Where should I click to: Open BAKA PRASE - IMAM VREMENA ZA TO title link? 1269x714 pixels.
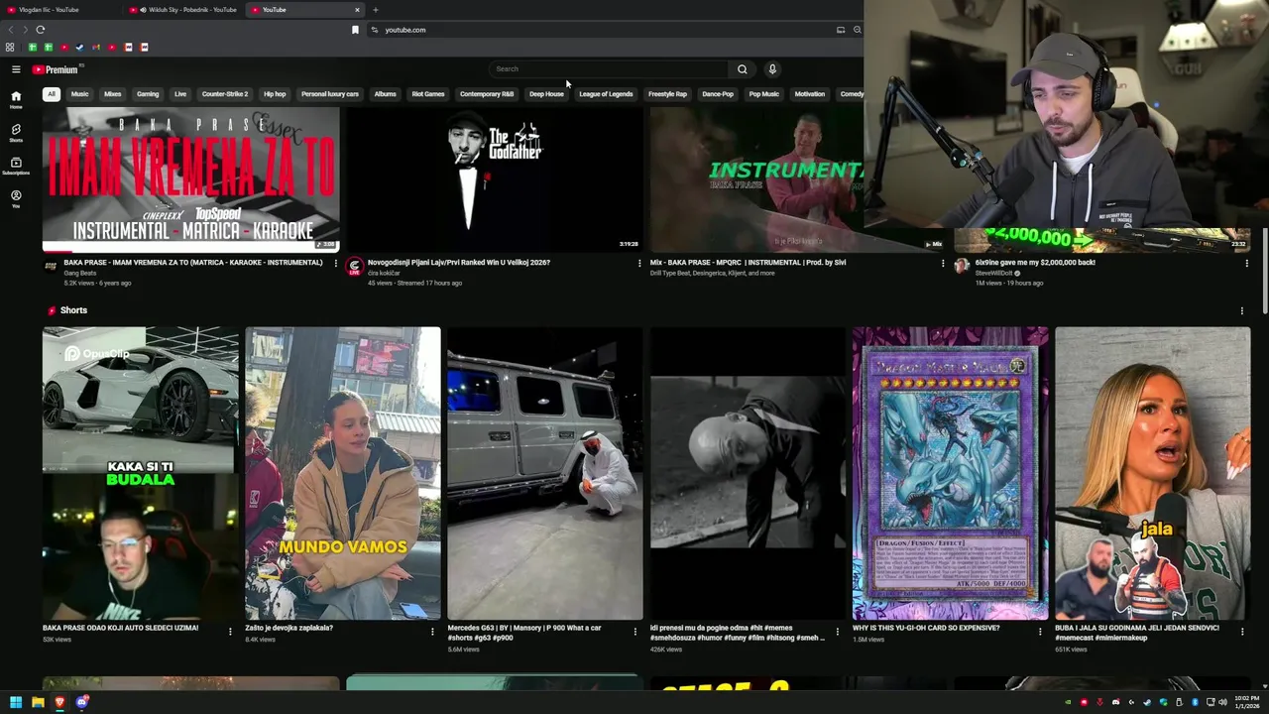[193, 263]
